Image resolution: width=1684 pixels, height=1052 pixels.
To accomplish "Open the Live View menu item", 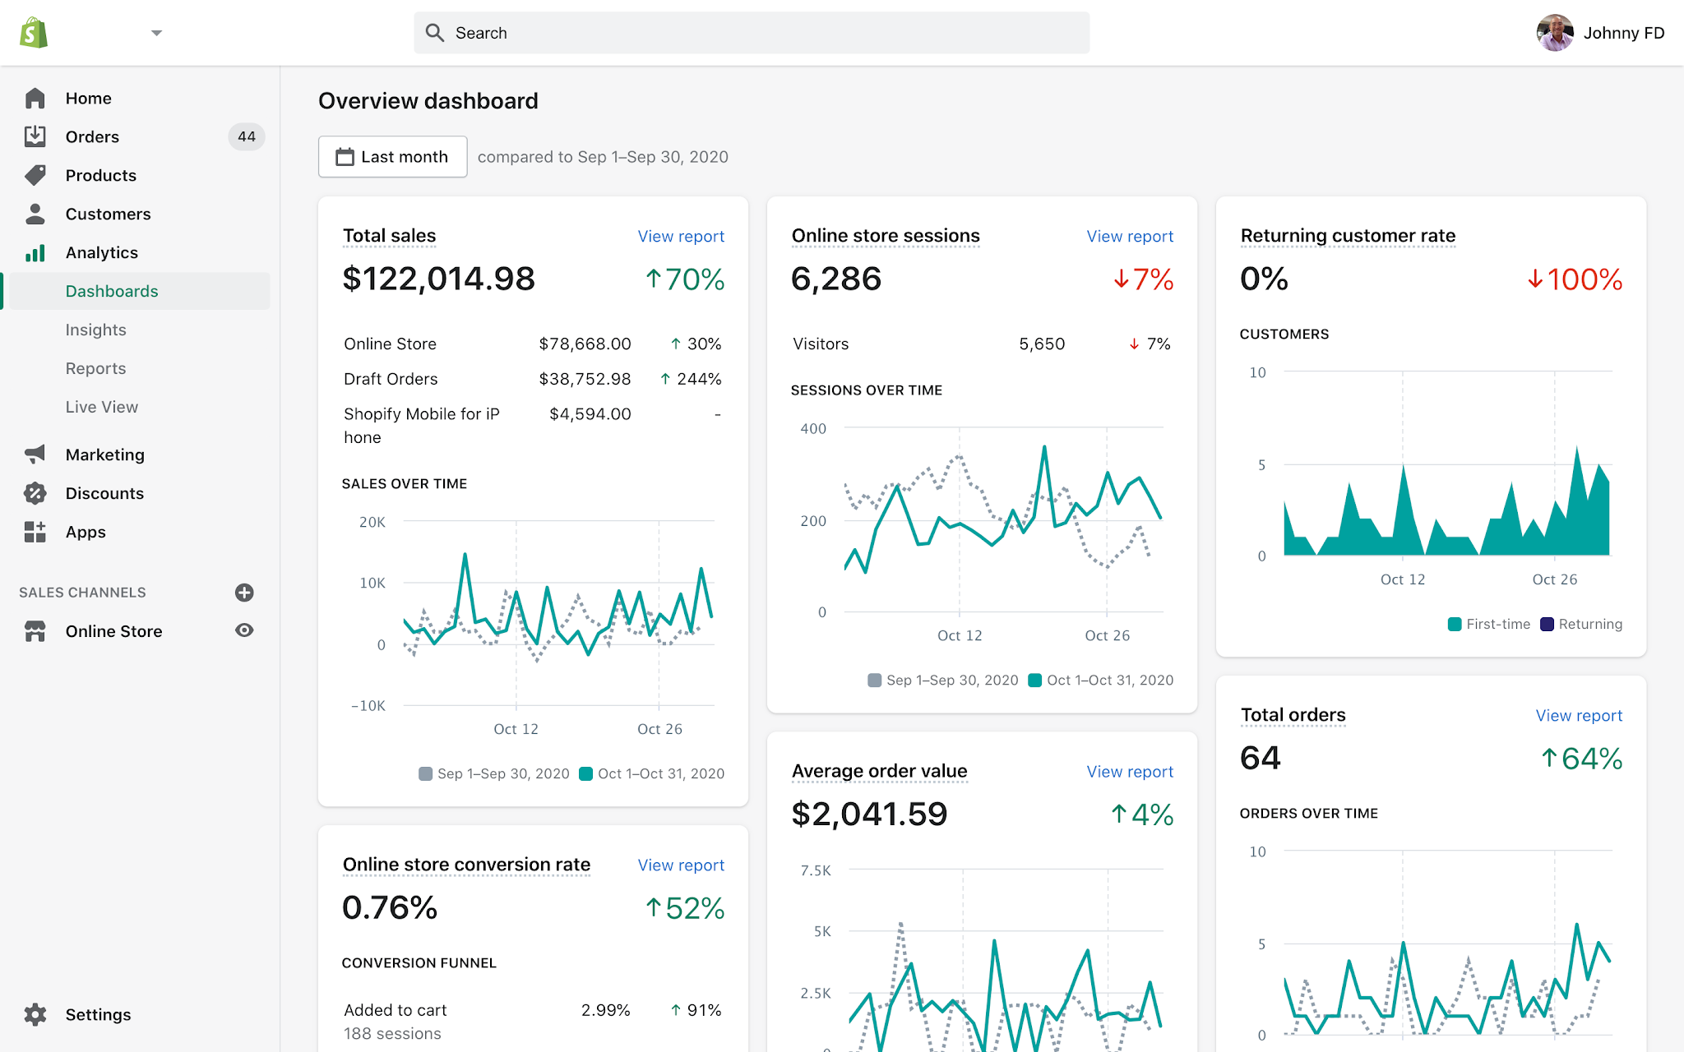I will coord(102,407).
